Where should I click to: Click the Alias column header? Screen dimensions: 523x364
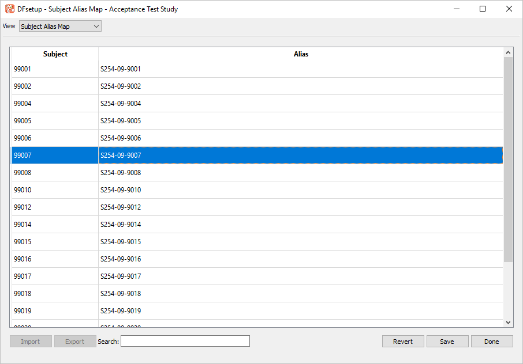(301, 54)
